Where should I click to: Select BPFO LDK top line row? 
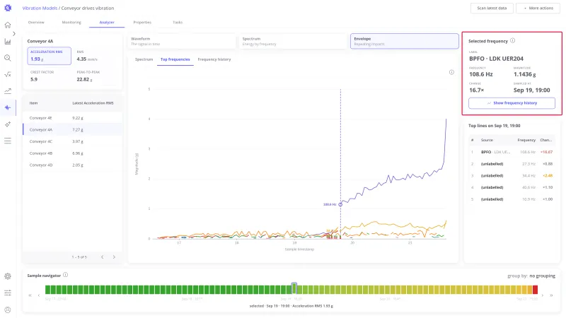512,152
